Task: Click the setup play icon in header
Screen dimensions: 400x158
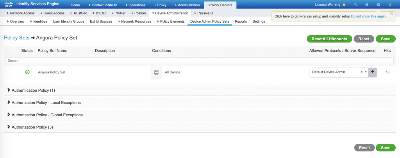Action: coord(378,5)
